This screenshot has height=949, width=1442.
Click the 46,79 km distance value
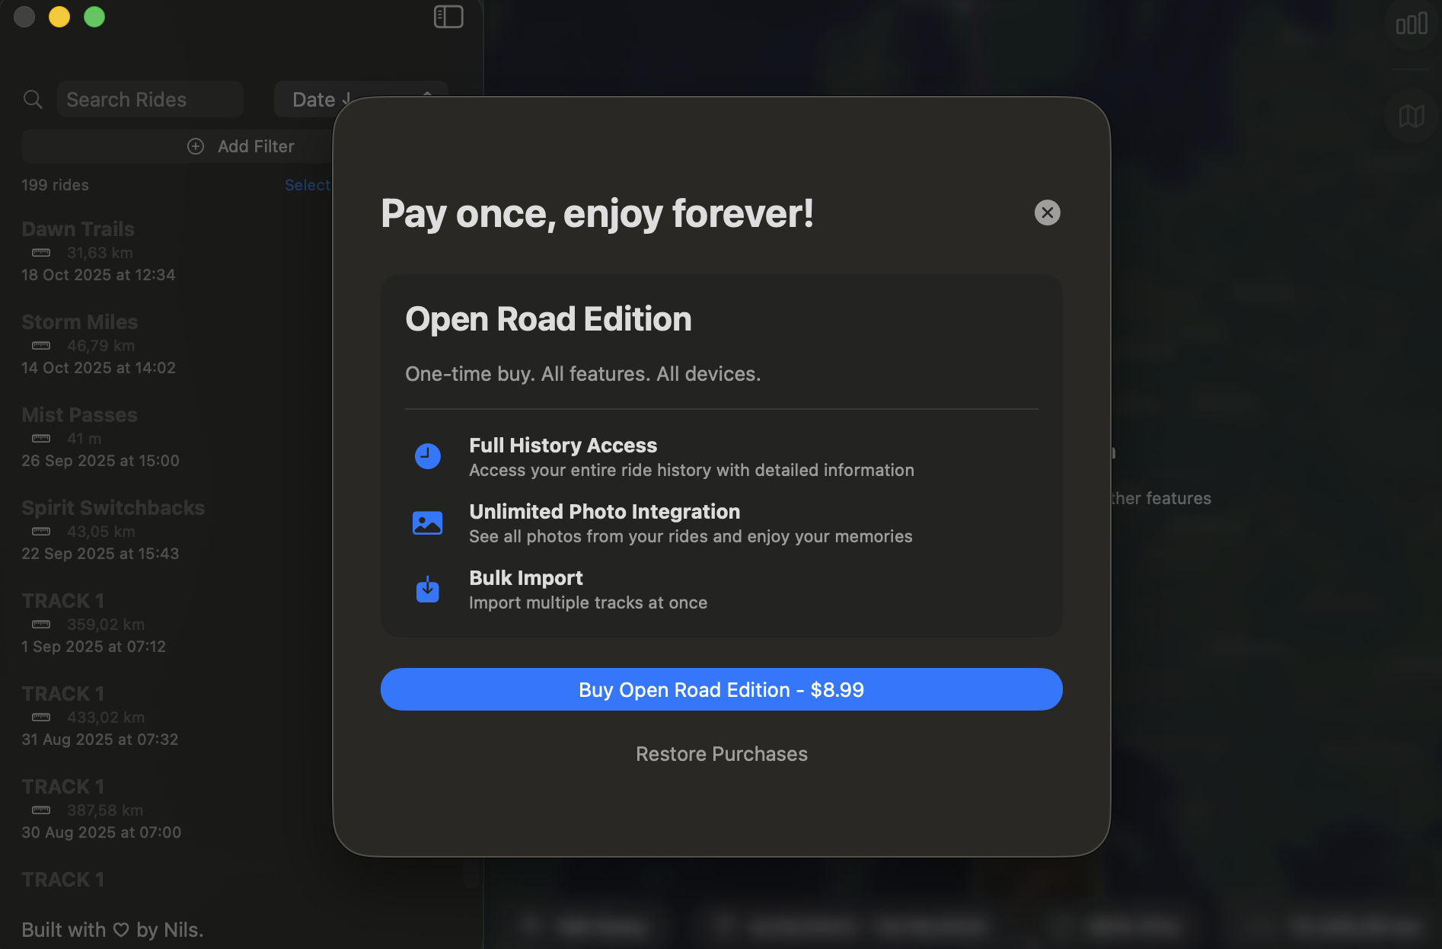coord(100,346)
